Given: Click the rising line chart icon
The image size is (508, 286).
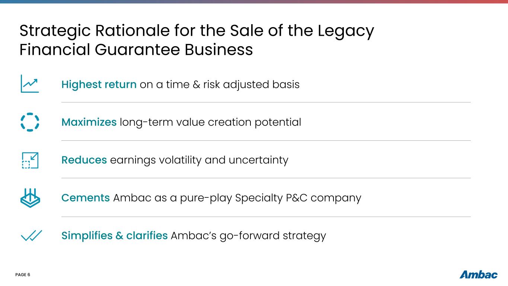Looking at the screenshot, I should (30, 84).
